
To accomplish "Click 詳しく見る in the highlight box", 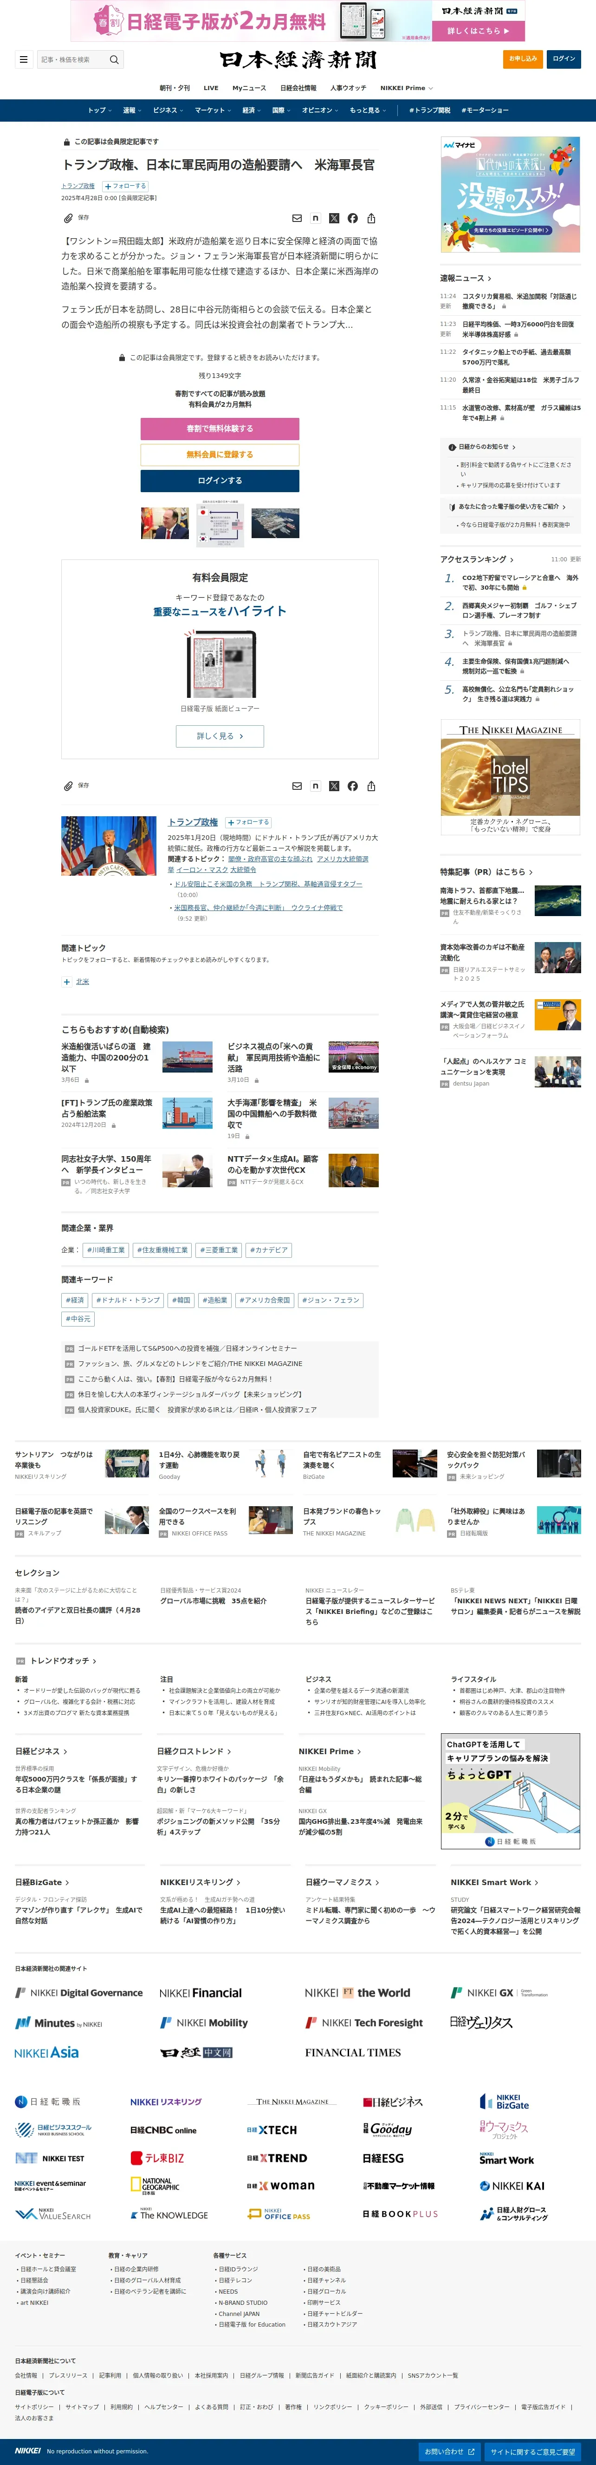I will (x=220, y=736).
